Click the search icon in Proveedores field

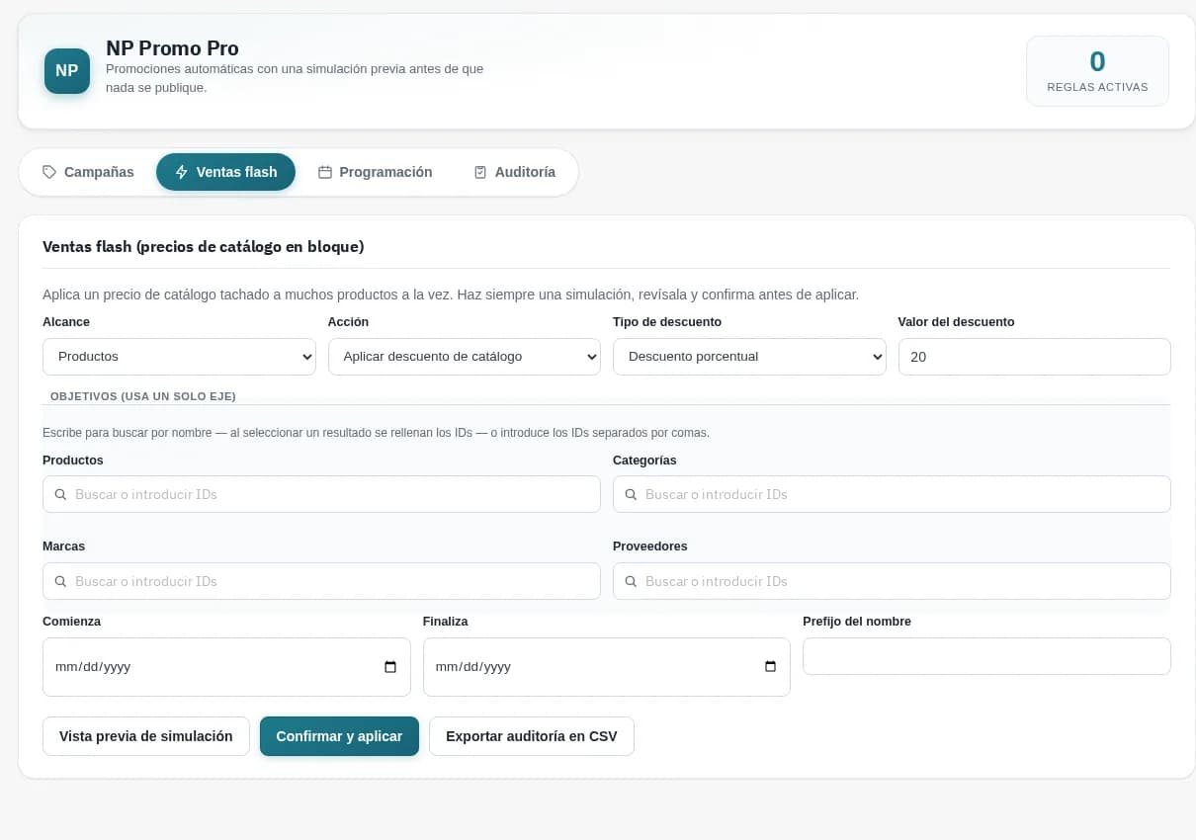coord(632,581)
